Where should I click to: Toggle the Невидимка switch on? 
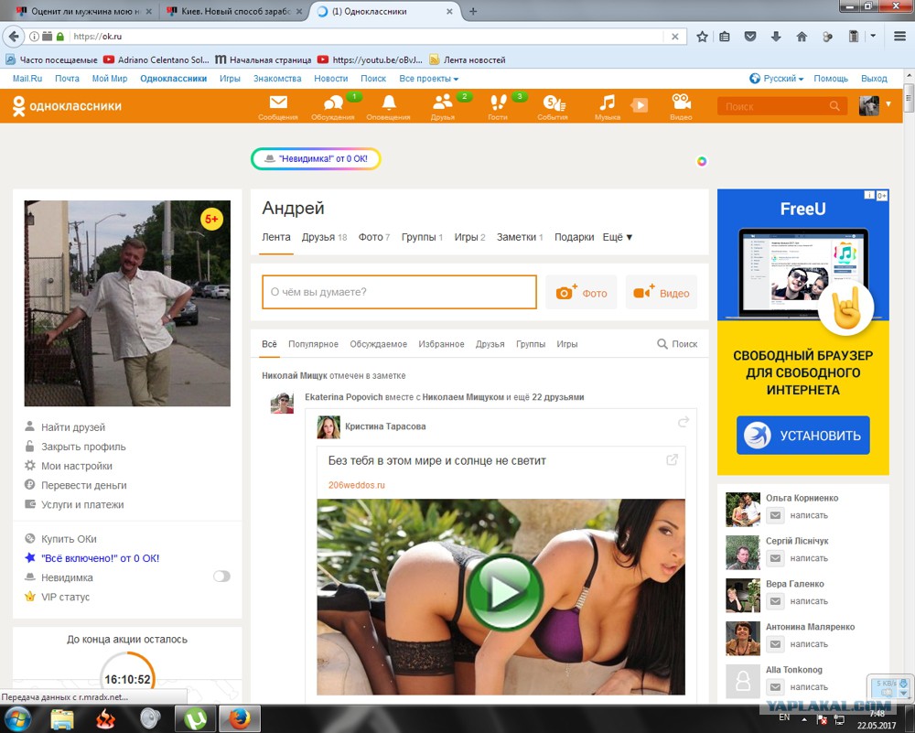(x=221, y=577)
